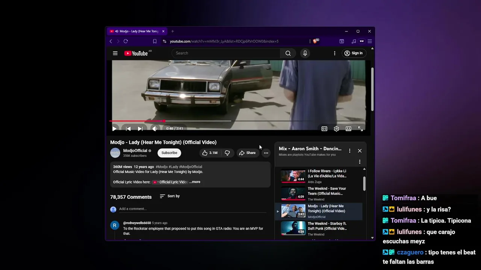The height and width of the screenshot is (270, 481).
Task: Share this video
Action: (247, 153)
